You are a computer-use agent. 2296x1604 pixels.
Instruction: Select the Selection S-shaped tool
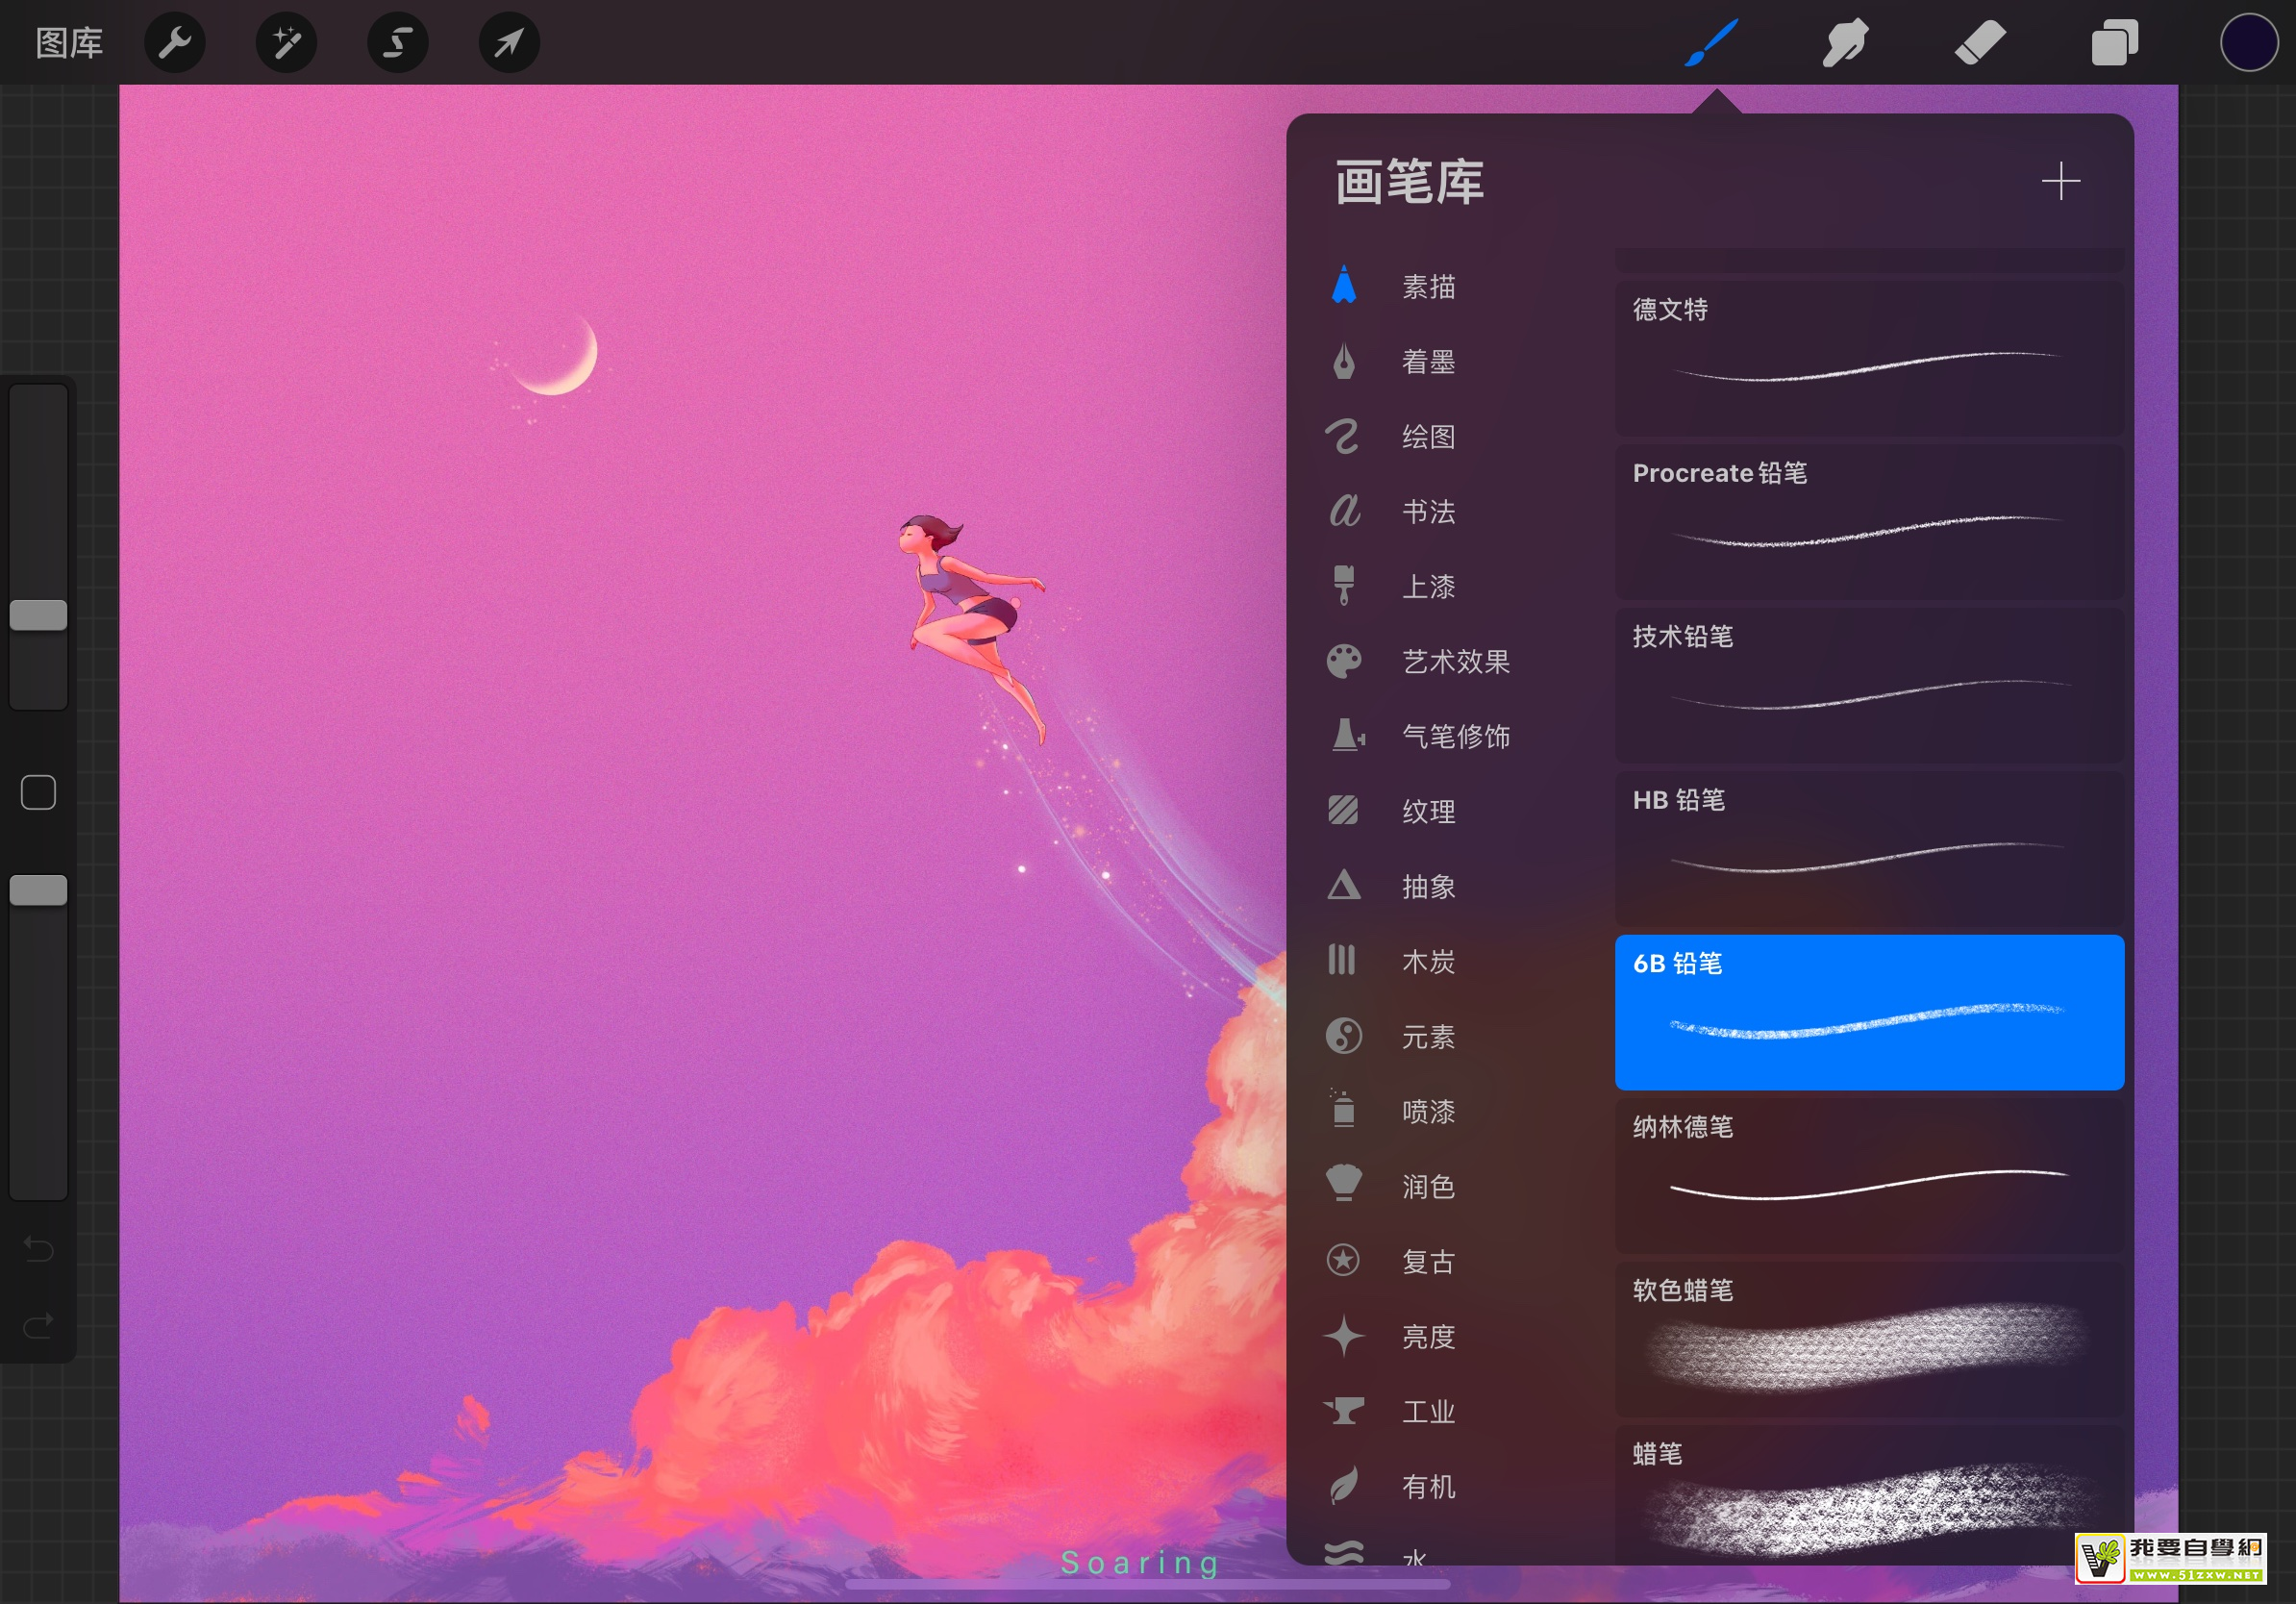(x=398, y=43)
